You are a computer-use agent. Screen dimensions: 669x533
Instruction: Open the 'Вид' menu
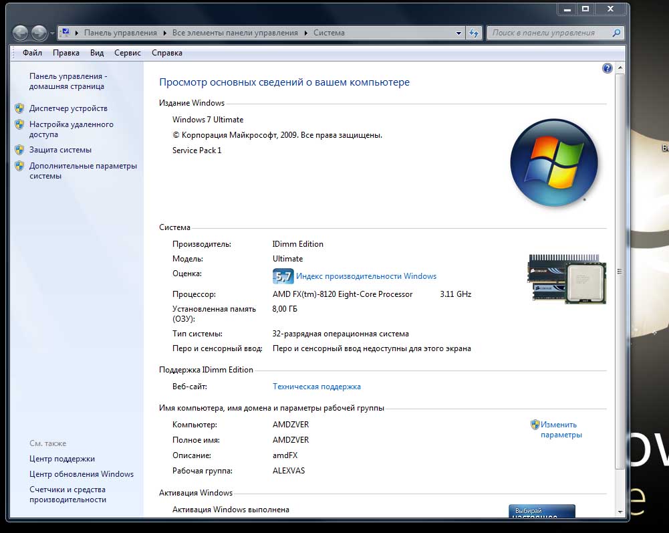(97, 53)
